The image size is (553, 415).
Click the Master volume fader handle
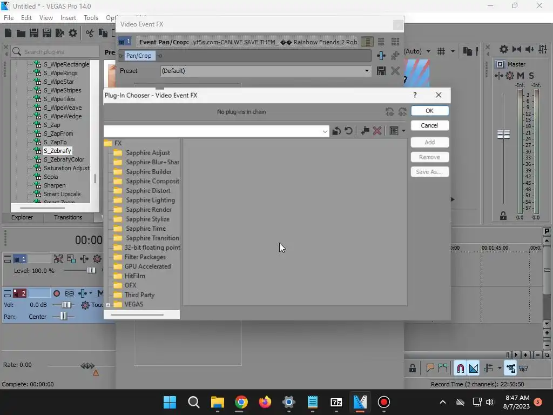pos(503,134)
